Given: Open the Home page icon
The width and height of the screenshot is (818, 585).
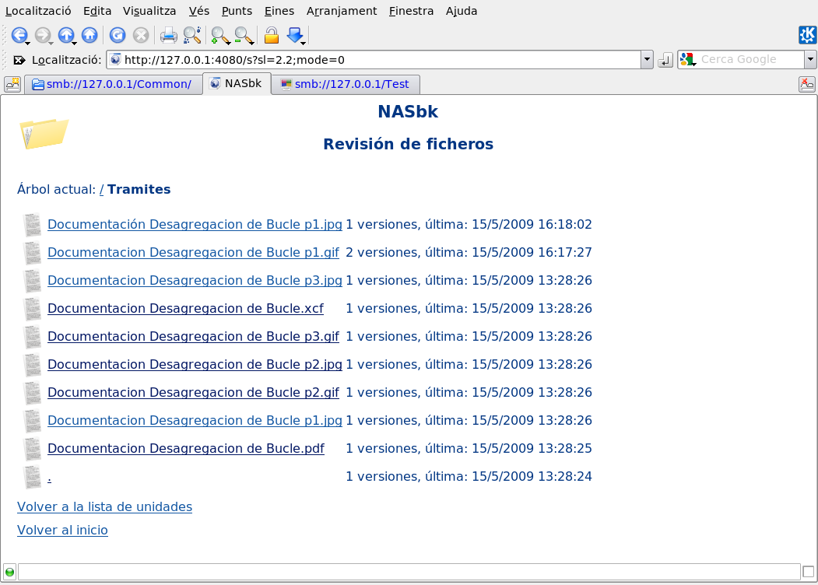Looking at the screenshot, I should point(90,35).
